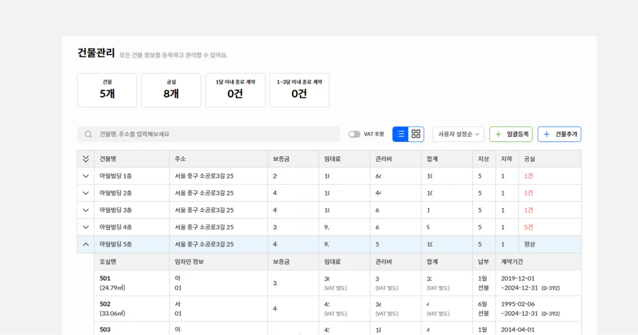Viewport: 638px width, 335px height.
Task: Select the 1달 이내 종료 계약 card
Action: [235, 90]
